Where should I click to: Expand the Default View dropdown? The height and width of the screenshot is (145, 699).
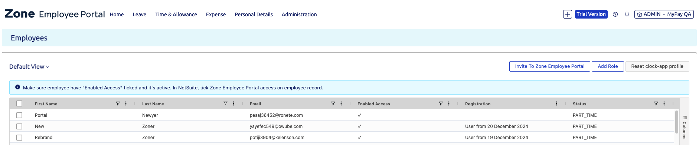coord(29,67)
